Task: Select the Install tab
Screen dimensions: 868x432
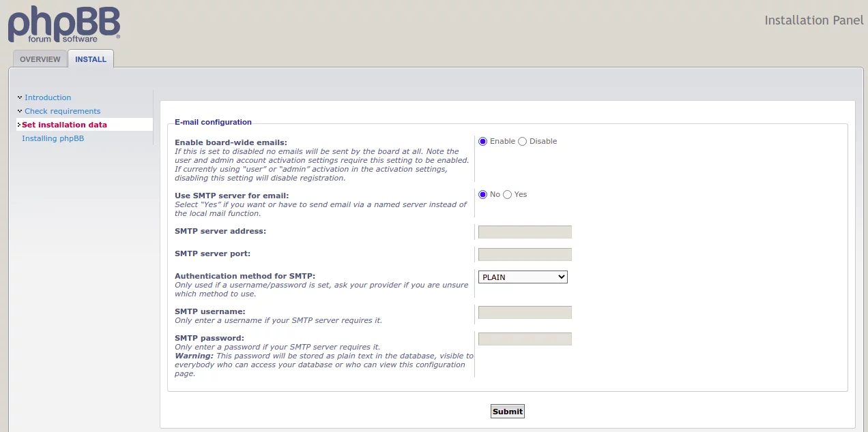Action: (91, 59)
